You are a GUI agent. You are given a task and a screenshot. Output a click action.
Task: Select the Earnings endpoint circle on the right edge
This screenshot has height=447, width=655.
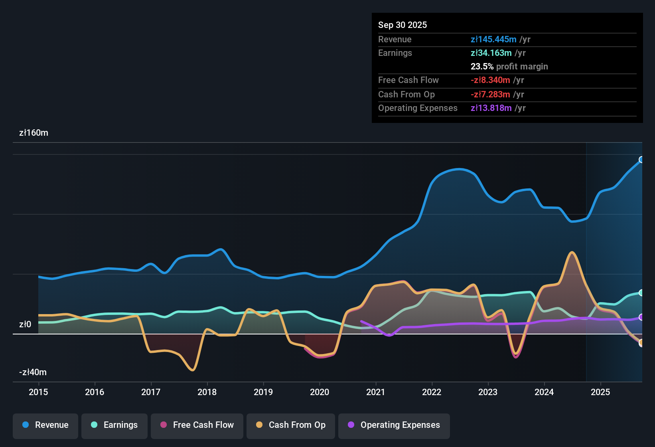click(641, 293)
